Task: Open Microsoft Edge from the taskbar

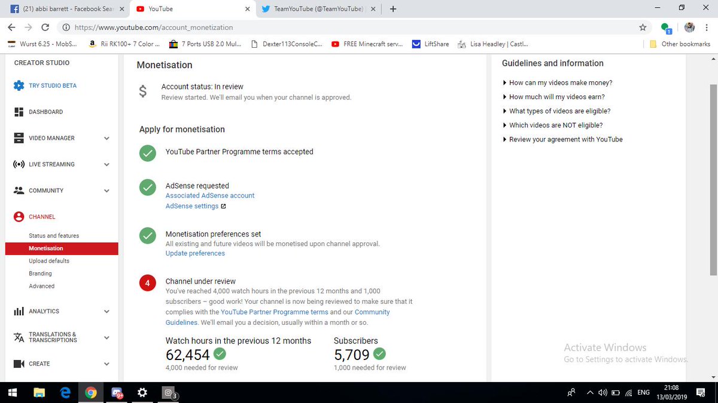Action: tap(65, 392)
